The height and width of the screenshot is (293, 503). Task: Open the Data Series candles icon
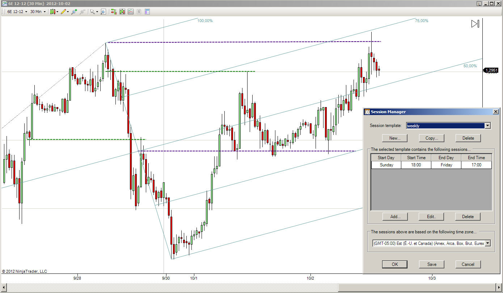[122, 12]
